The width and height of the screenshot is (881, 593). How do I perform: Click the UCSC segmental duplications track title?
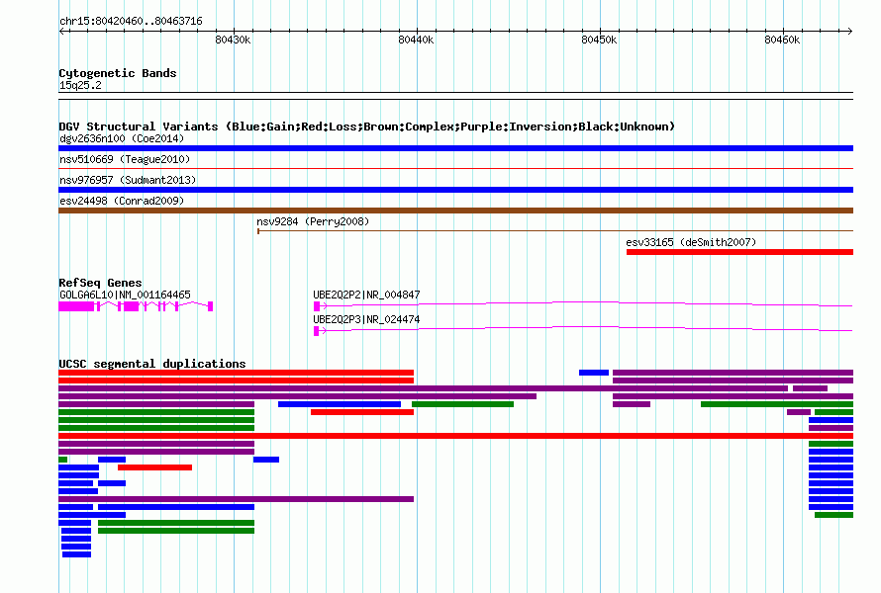152,364
